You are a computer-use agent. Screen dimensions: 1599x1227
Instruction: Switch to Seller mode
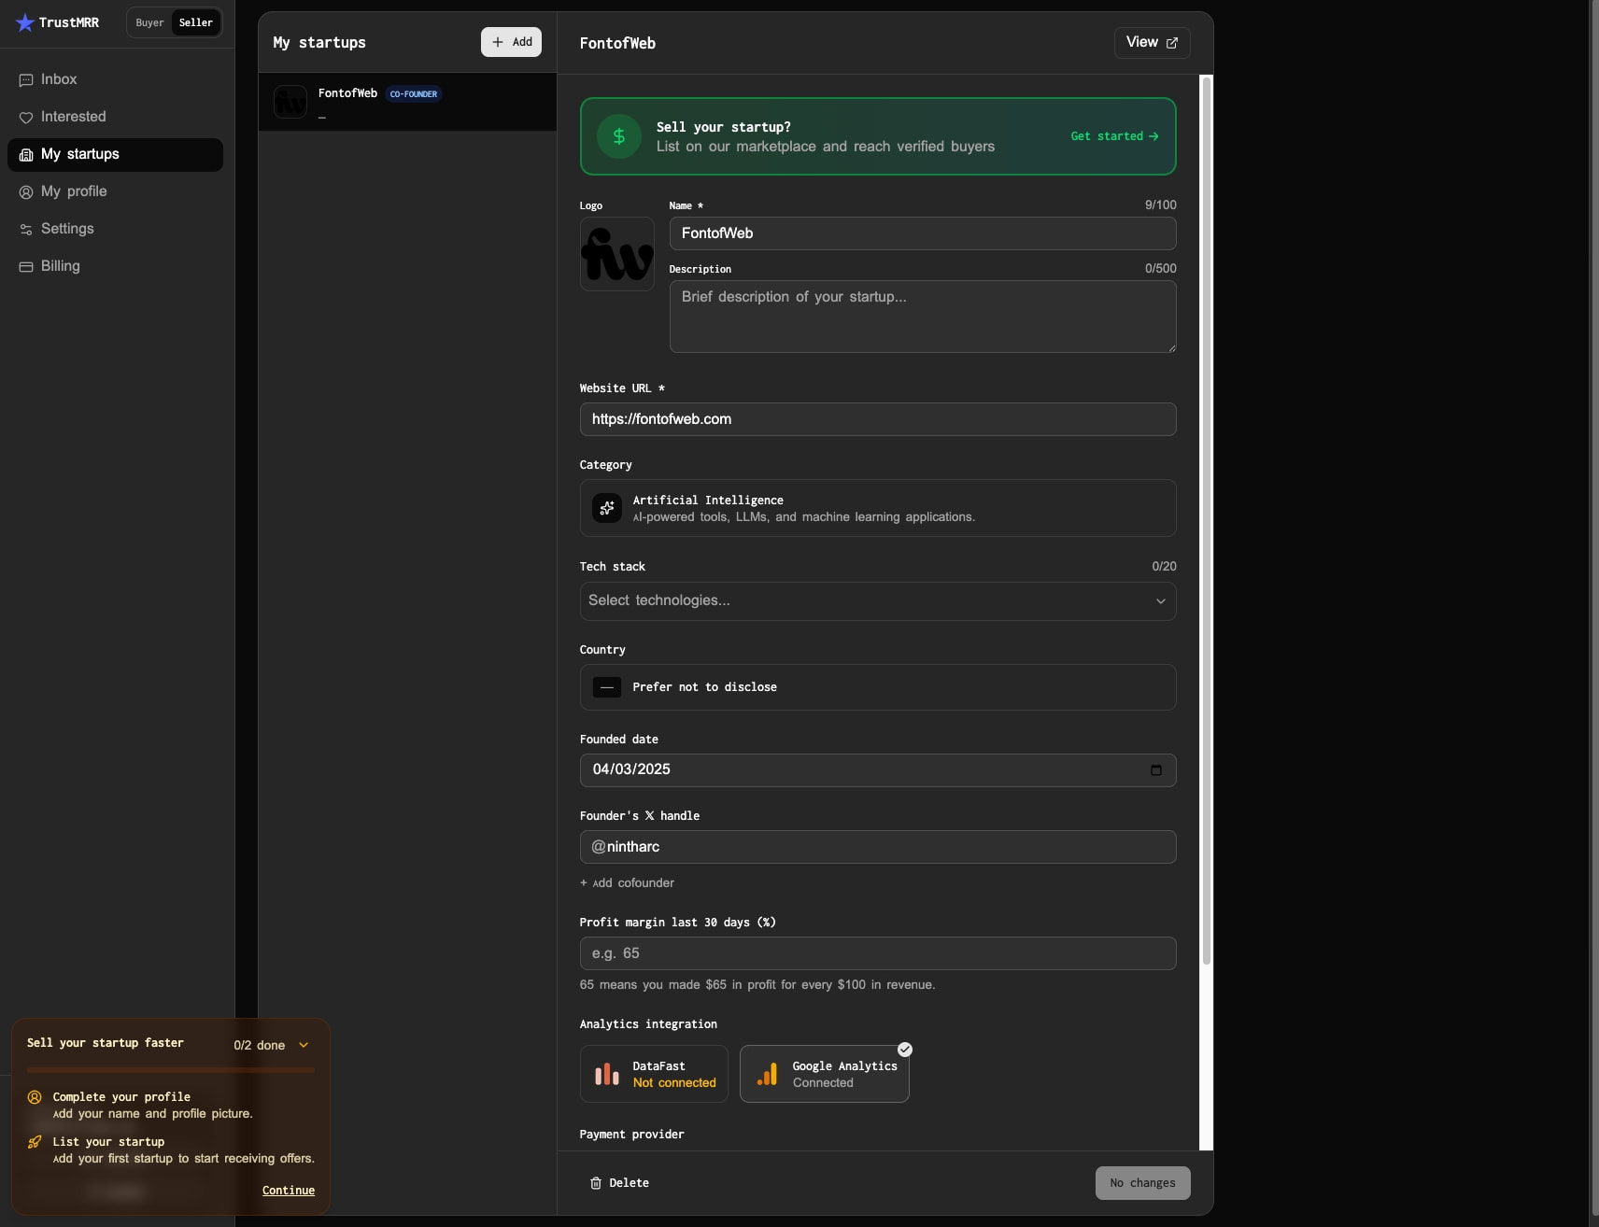196,22
